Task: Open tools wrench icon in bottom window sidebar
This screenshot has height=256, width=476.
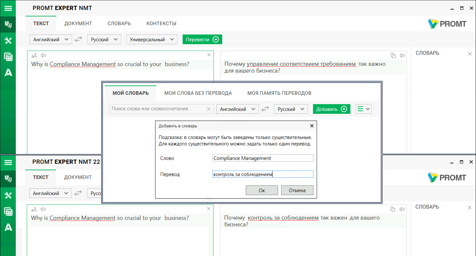Action: (8, 195)
